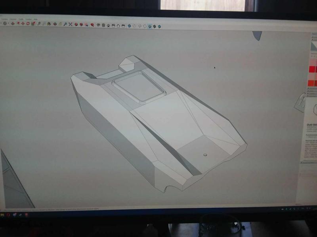Pick the upper bright red material swatch

[x=313, y=70]
